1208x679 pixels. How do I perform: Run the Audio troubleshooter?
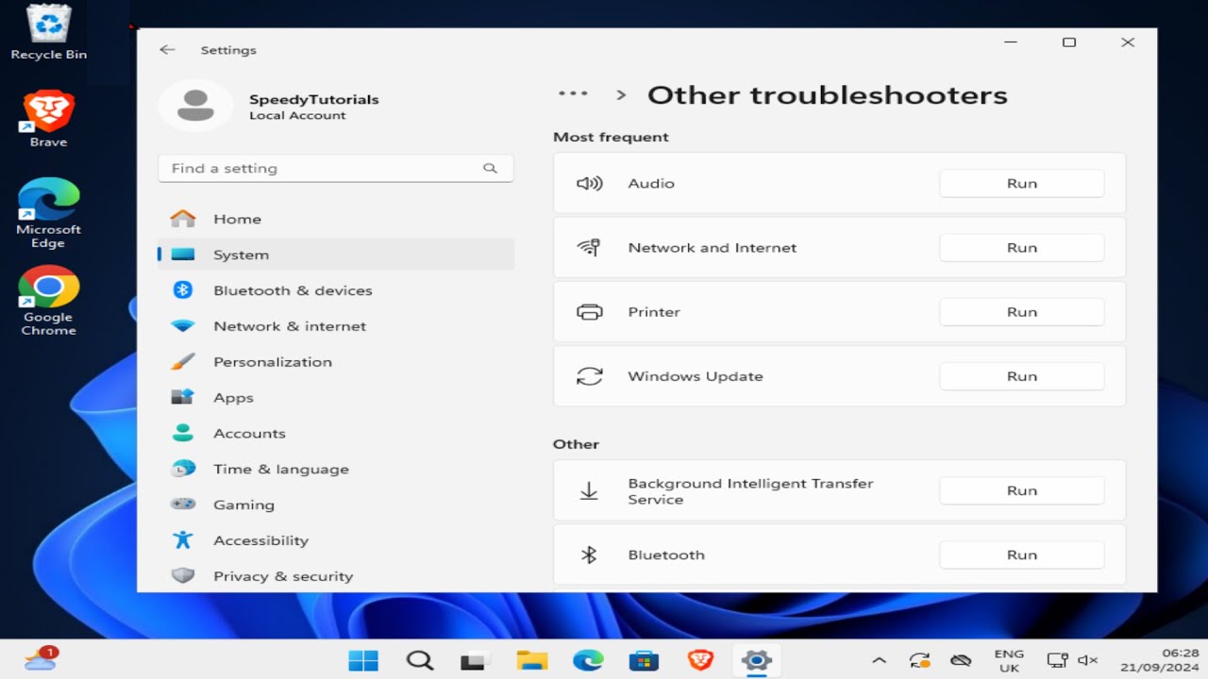(x=1021, y=184)
